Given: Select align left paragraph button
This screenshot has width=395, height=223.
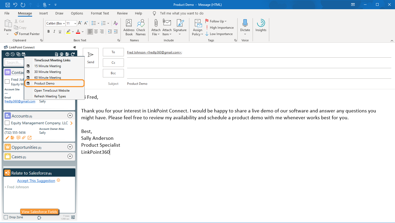Looking at the screenshot, I should [90, 32].
